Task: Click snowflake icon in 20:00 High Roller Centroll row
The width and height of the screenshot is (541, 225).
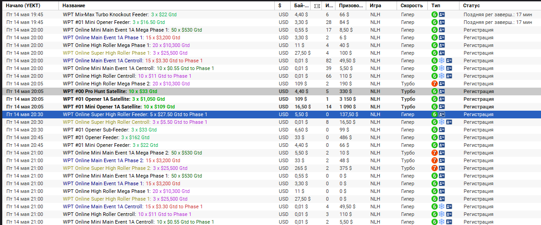Action: (441, 76)
